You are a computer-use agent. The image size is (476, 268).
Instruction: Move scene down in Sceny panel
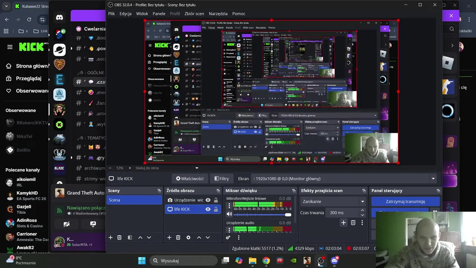pos(149,237)
